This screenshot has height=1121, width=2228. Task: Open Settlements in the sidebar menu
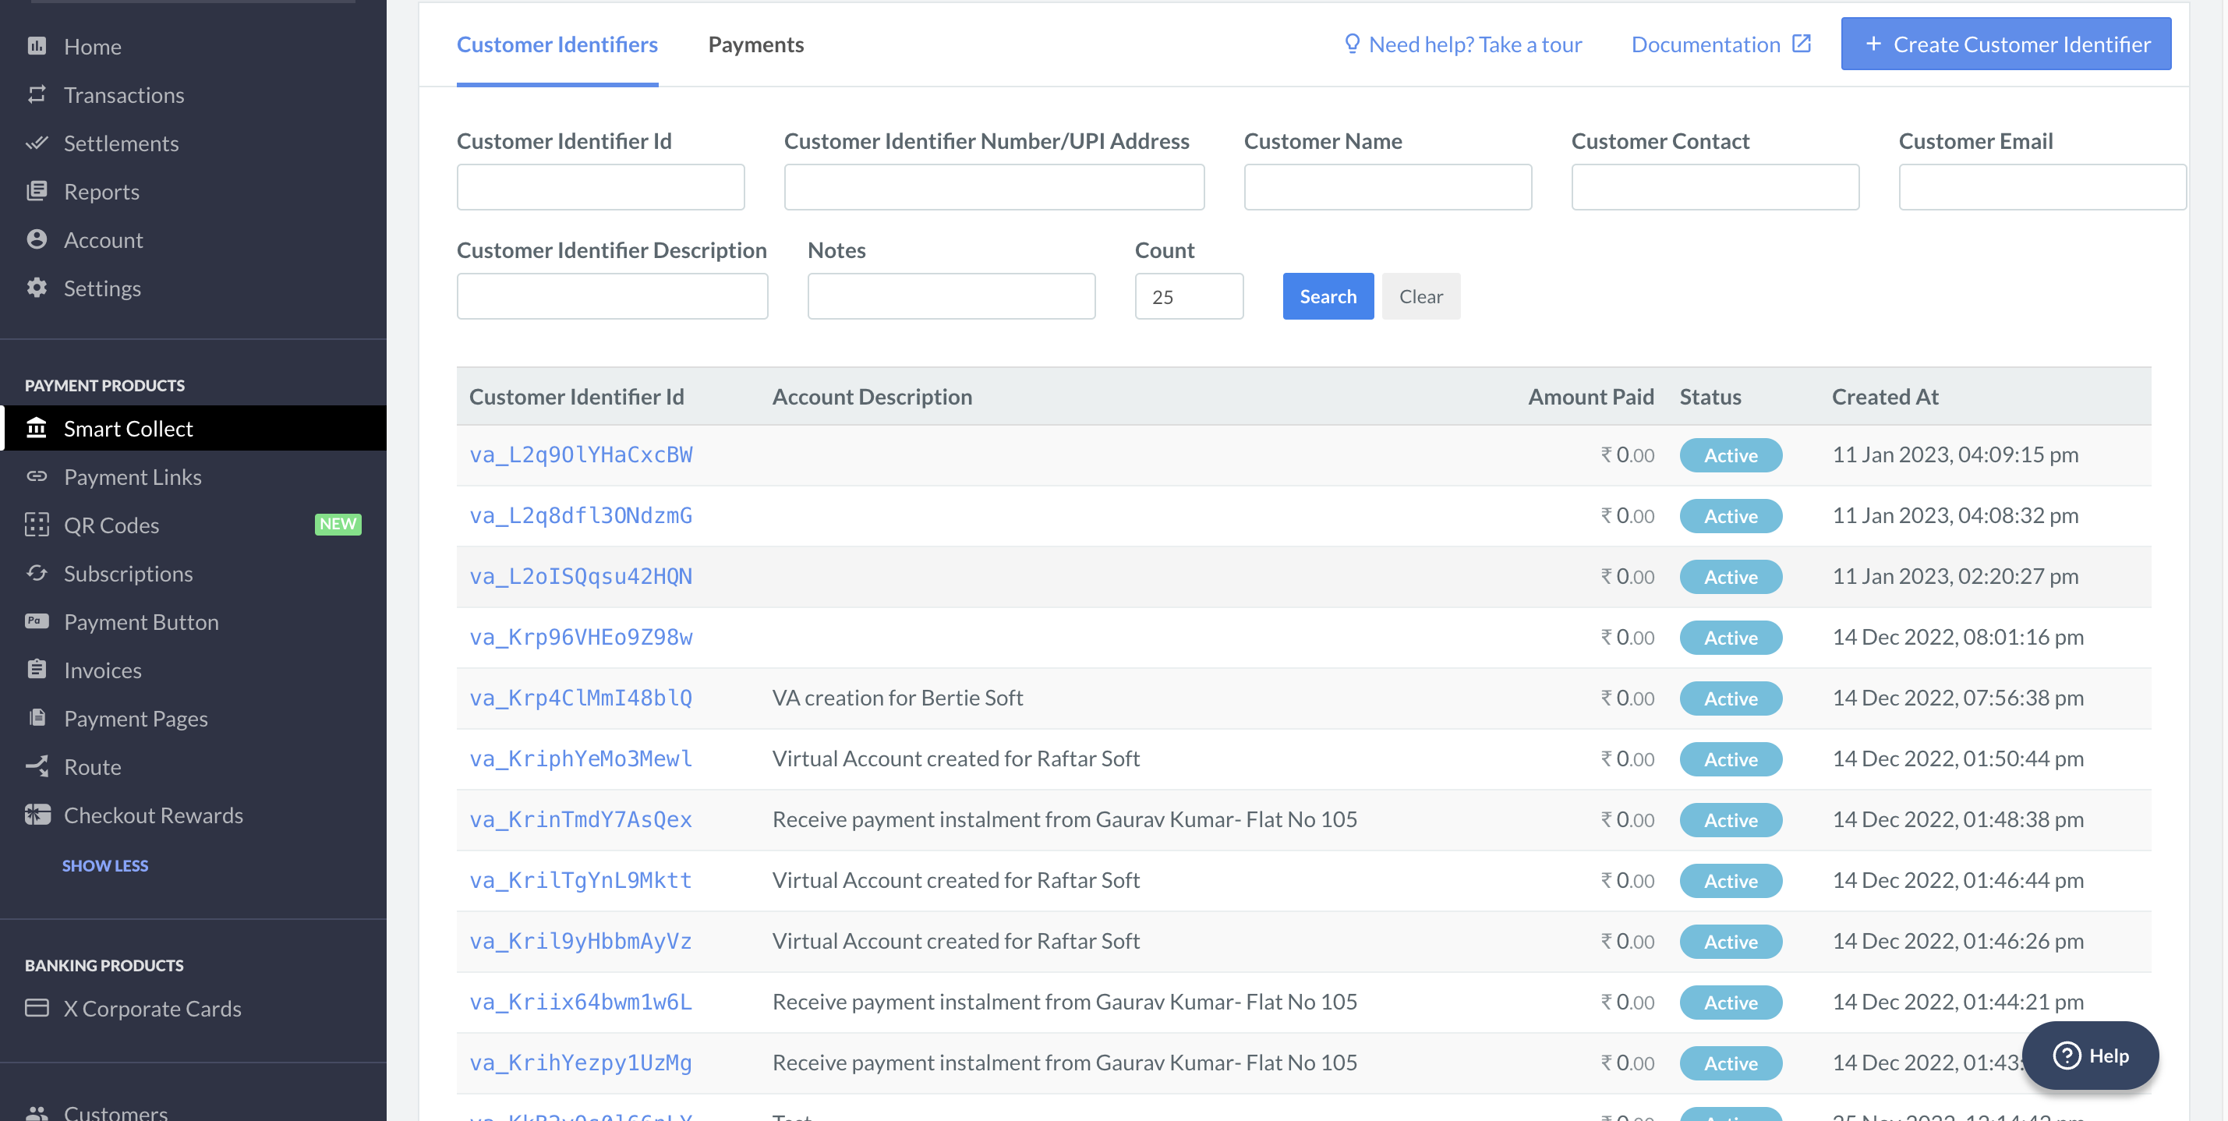[x=121, y=143]
